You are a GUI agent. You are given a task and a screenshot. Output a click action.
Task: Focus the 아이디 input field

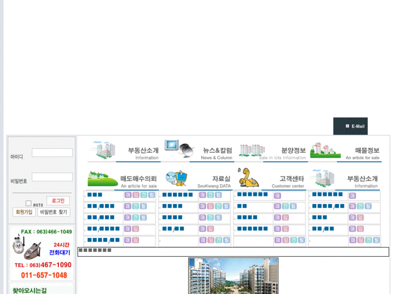[52, 153]
